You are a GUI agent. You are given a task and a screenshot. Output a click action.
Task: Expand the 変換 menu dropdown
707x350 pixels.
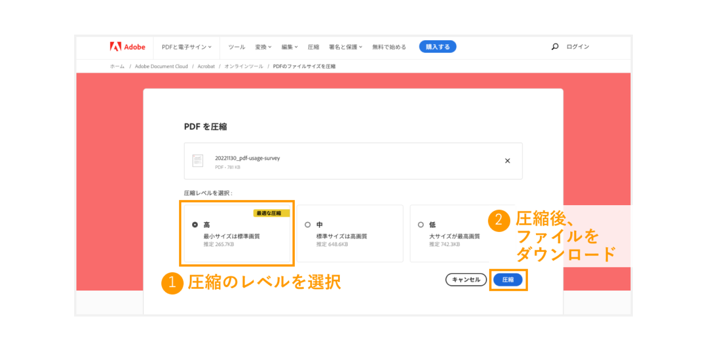pyautogui.click(x=263, y=47)
